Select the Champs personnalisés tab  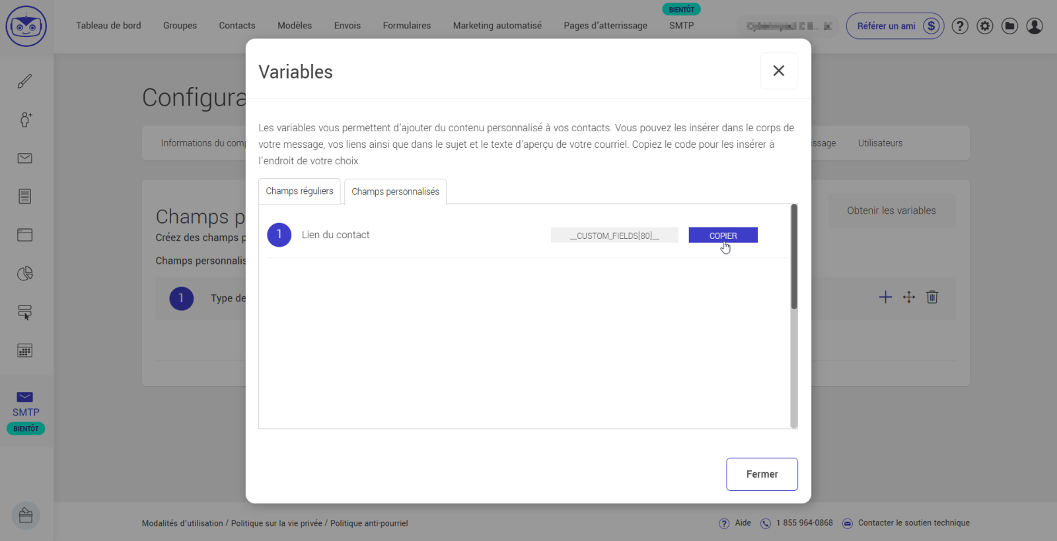395,191
